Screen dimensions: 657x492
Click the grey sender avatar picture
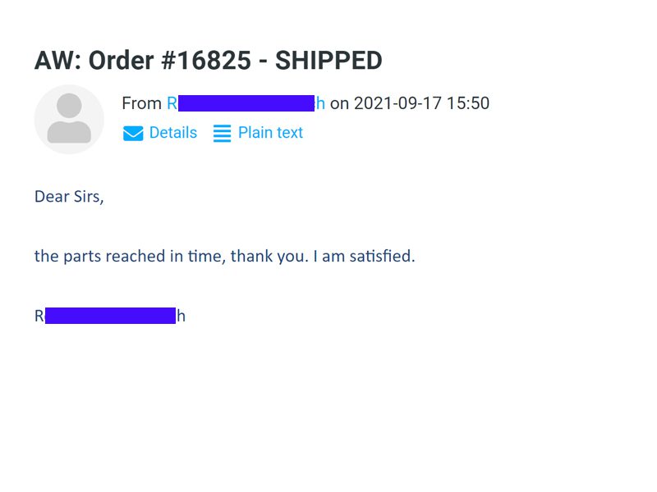(x=69, y=119)
